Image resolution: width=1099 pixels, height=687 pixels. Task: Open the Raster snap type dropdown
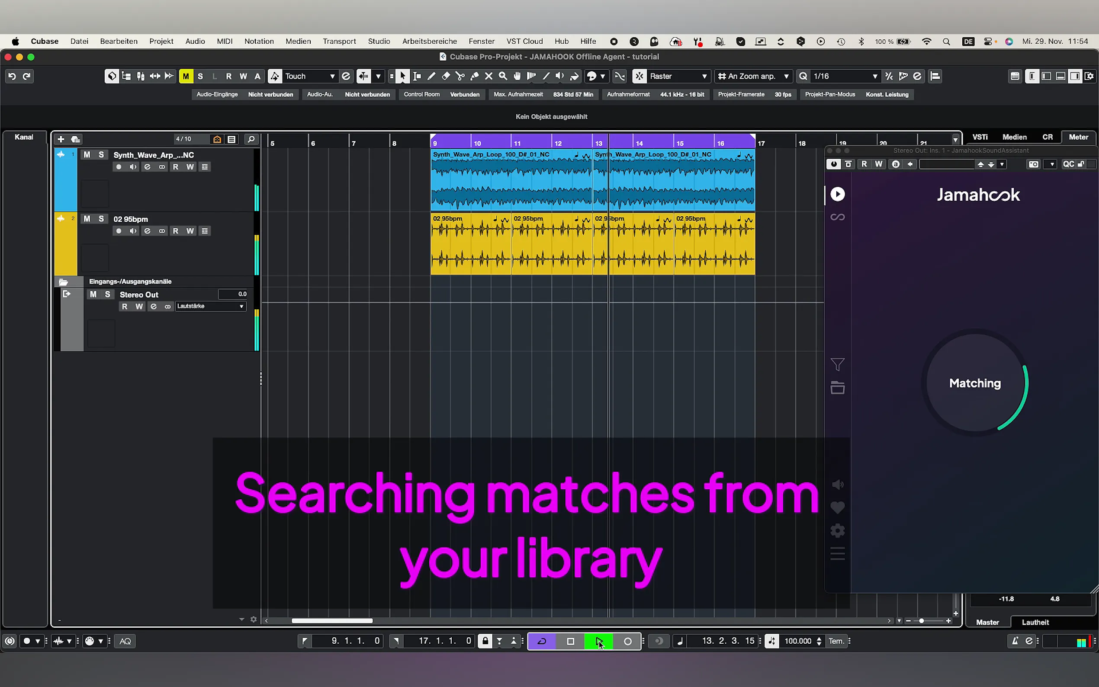click(x=679, y=76)
